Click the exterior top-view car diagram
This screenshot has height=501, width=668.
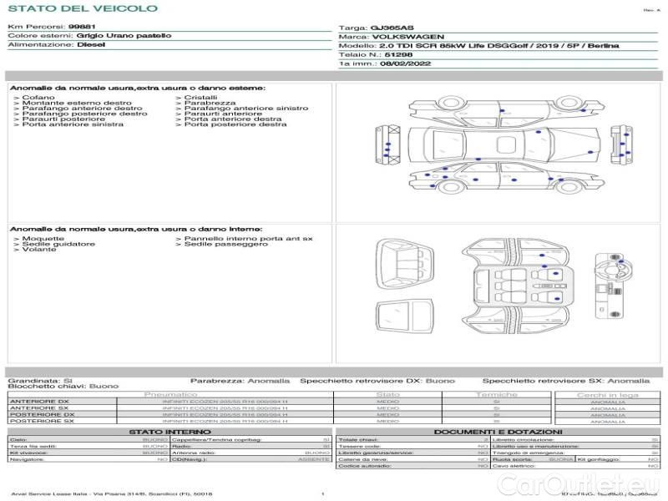point(504,144)
